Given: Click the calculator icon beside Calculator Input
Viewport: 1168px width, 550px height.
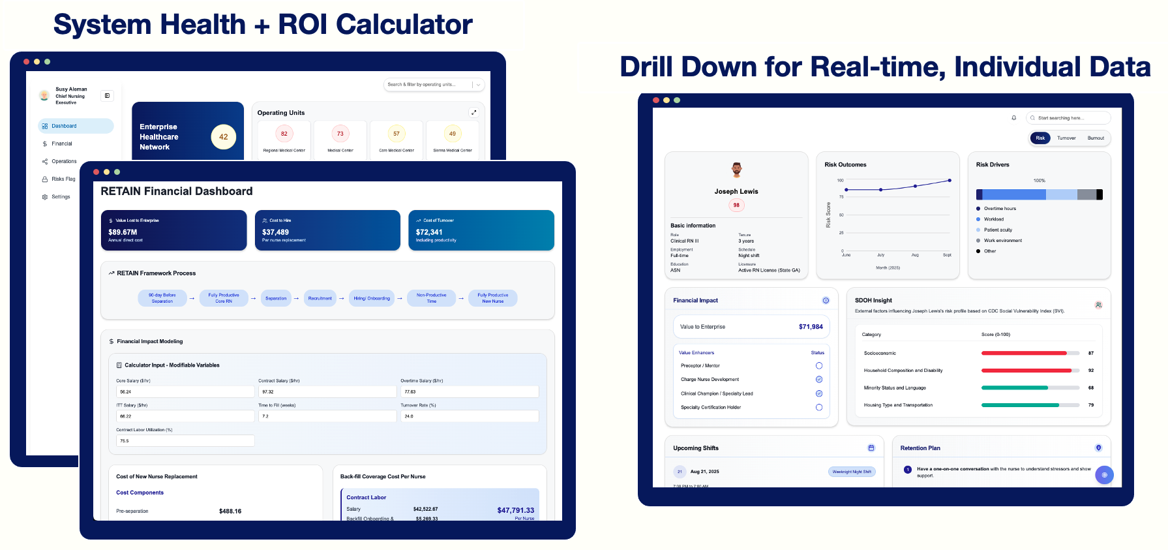Looking at the screenshot, I should [x=119, y=365].
